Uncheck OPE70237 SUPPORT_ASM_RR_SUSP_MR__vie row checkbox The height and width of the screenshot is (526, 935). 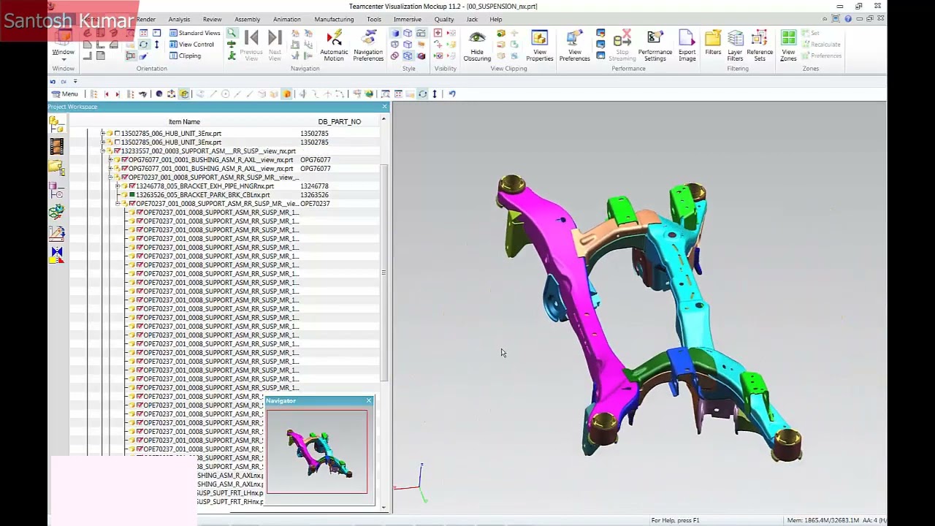pyautogui.click(x=131, y=204)
